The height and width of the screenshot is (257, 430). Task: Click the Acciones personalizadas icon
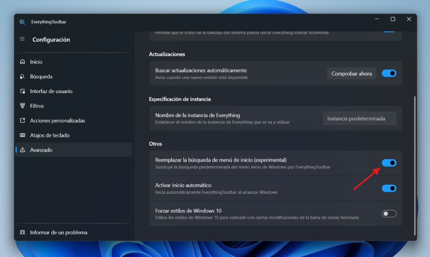click(x=23, y=121)
